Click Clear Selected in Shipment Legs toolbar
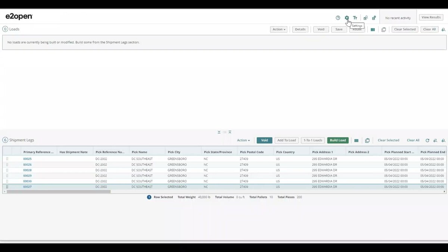This screenshot has width=448, height=252. pyautogui.click(x=388, y=140)
